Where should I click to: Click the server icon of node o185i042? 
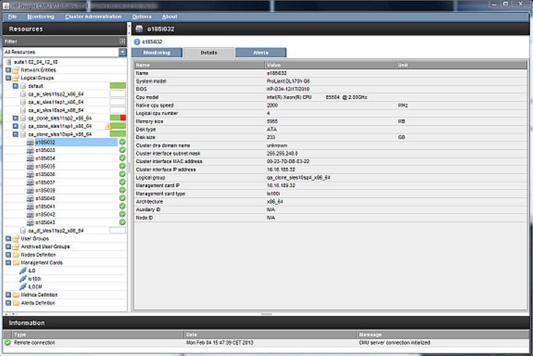coord(30,214)
